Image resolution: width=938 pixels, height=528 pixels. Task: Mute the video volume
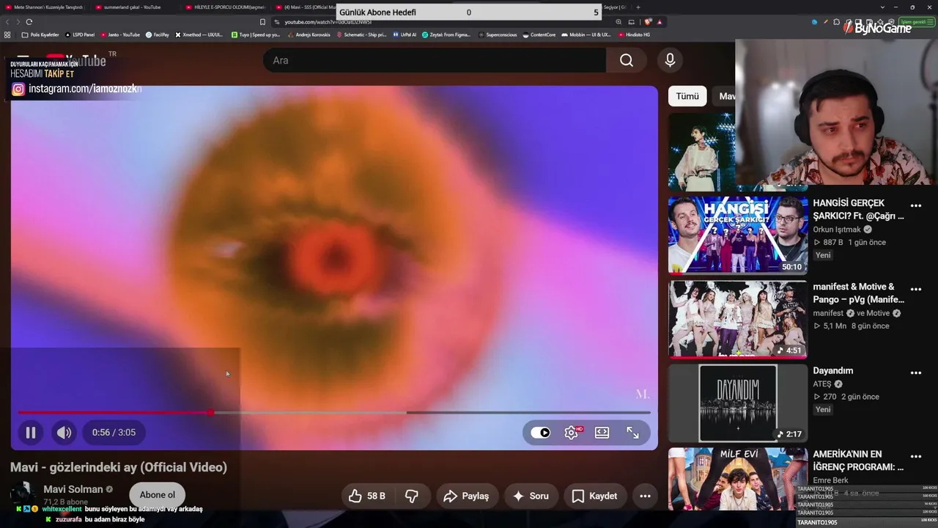click(64, 433)
